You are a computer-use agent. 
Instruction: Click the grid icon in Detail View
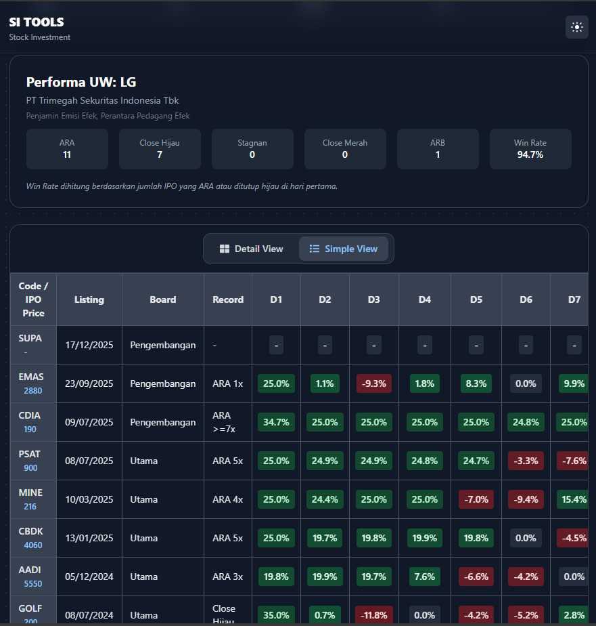click(225, 249)
